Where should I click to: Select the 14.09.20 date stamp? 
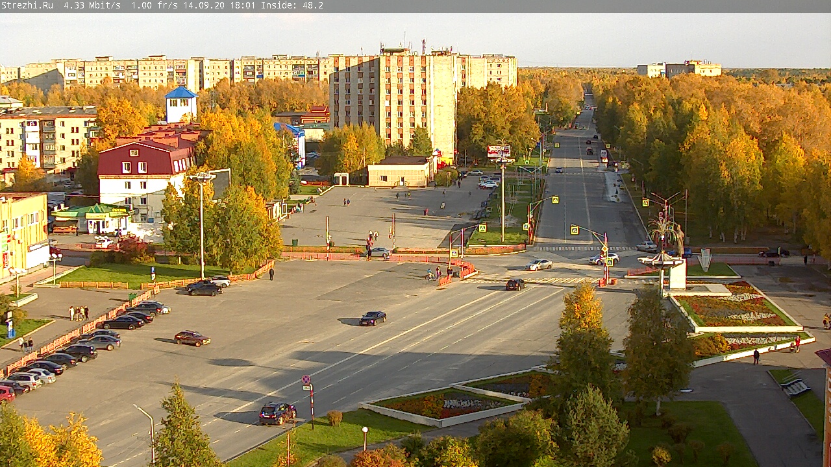(204, 5)
